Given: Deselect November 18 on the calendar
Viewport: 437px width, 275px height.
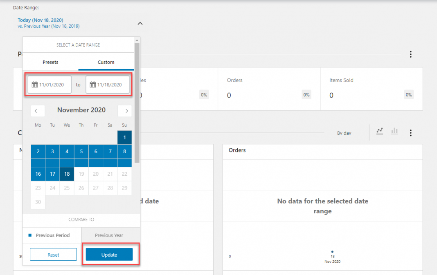Looking at the screenshot, I should [x=67, y=174].
